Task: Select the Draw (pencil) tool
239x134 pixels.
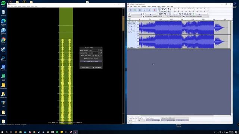Action: 165,9
